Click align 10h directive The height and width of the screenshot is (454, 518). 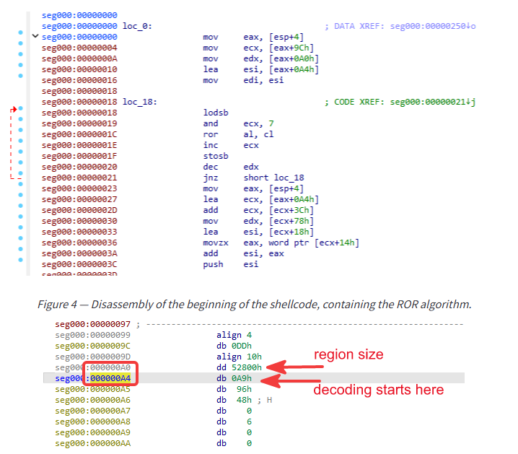point(239,357)
